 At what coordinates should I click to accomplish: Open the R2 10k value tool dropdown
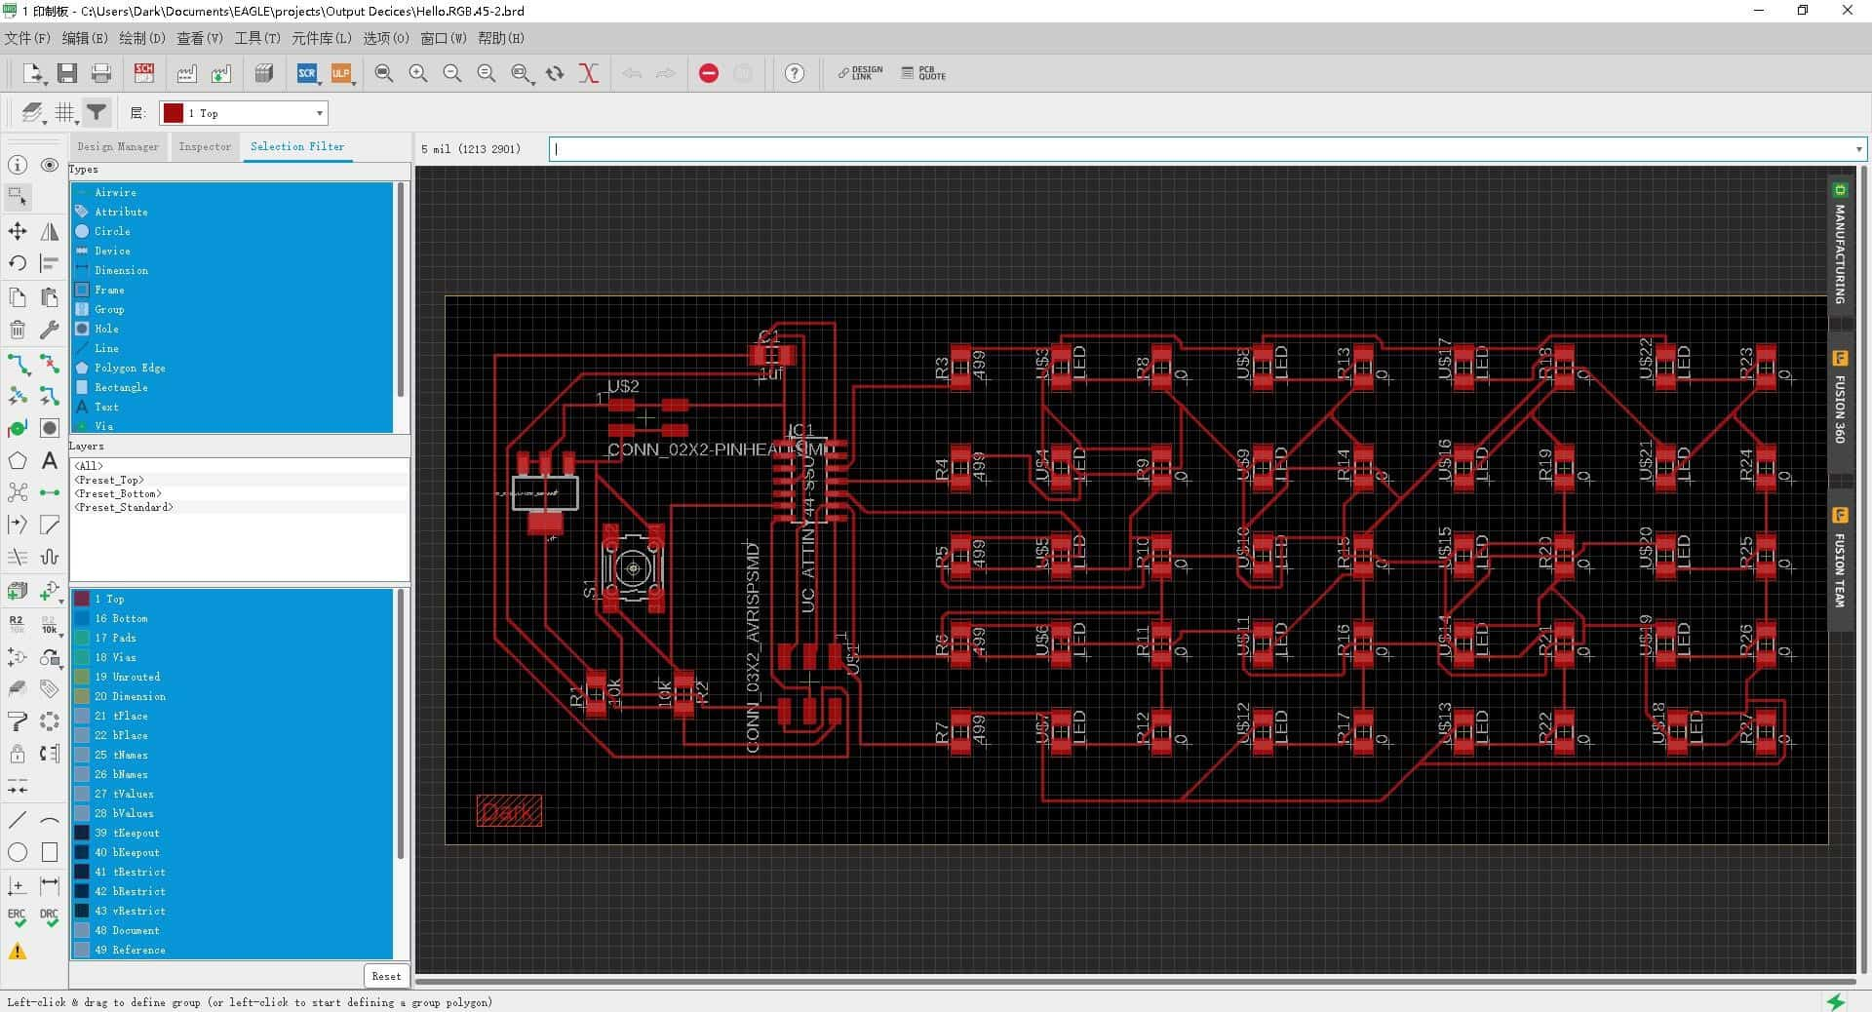tap(50, 624)
